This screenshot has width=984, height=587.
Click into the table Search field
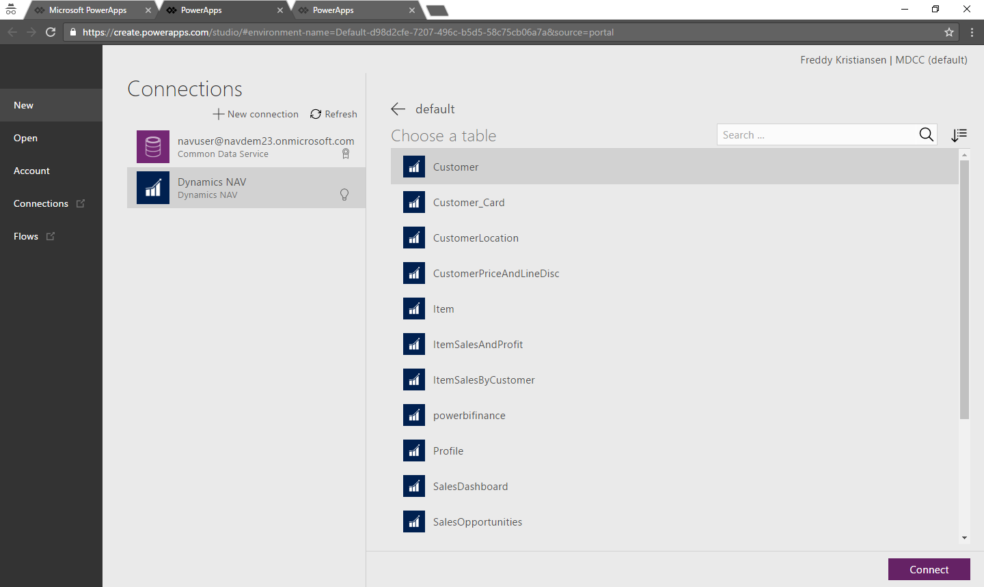pyautogui.click(x=817, y=135)
